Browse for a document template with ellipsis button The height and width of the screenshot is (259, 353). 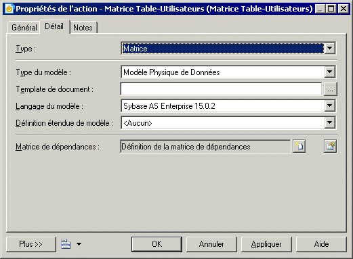[331, 89]
